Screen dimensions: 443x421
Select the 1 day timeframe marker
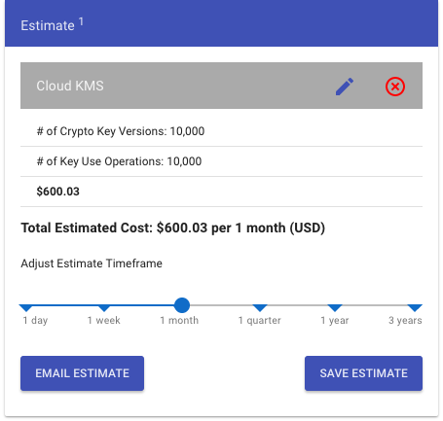tap(26, 307)
